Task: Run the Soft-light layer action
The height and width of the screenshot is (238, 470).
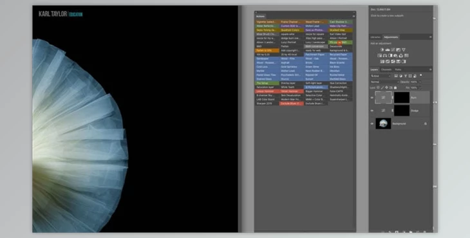Action: [316, 83]
